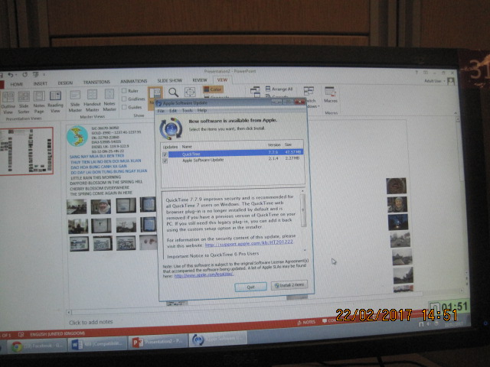Click the update description scrollbar thumb
Viewport: 490px width, 367px height.
point(303,210)
